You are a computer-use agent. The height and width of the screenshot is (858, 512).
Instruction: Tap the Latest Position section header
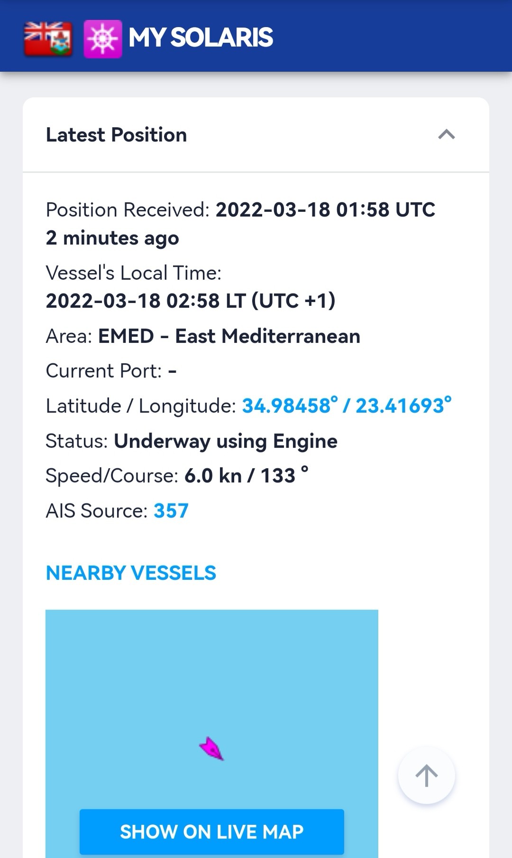tap(256, 135)
